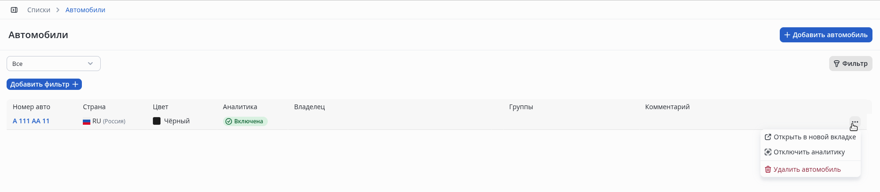Choose Отключить аналитику from menu
This screenshot has height=192, width=880.
coord(809,152)
